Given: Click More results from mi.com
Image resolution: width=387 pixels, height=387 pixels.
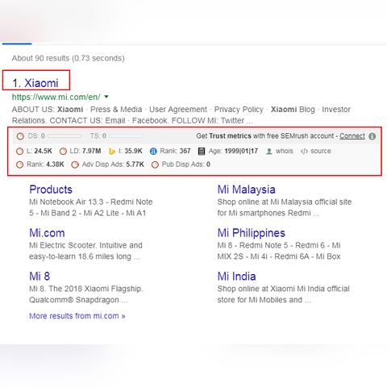Looking at the screenshot, I should point(77,316).
